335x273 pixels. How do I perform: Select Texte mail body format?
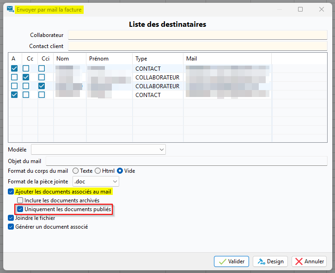76,171
